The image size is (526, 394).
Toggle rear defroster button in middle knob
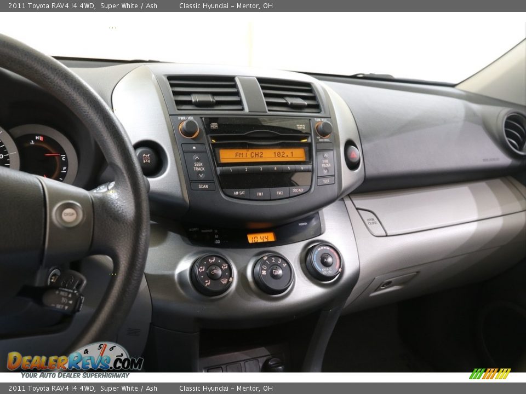point(276,272)
